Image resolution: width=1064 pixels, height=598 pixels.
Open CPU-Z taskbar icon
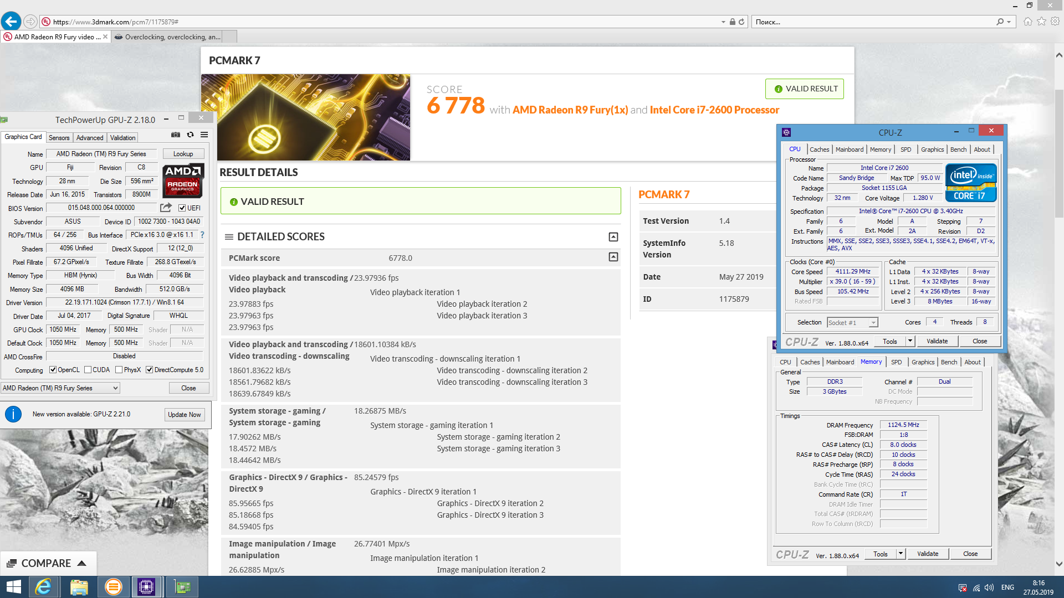146,587
